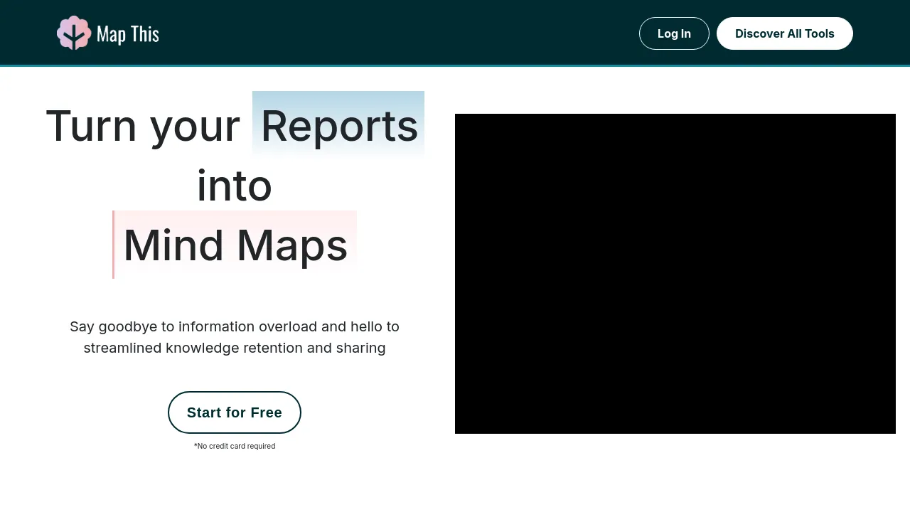Open Discover All Tools button
Screen dimensions: 910x512
click(x=785, y=33)
